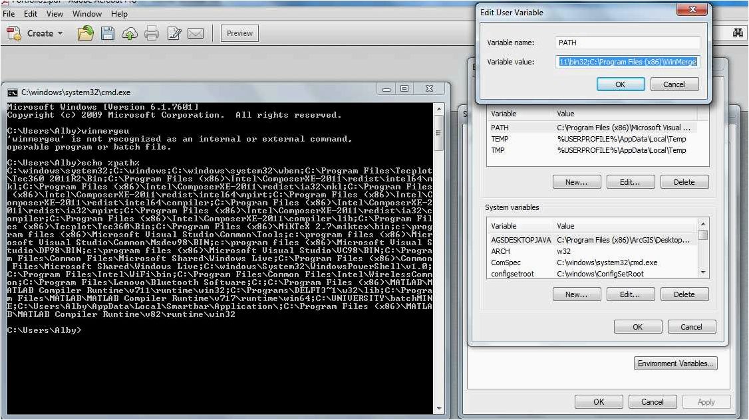This screenshot has width=749, height=420.
Task: Maximize the cmd.exe window
Action: pos(404,89)
